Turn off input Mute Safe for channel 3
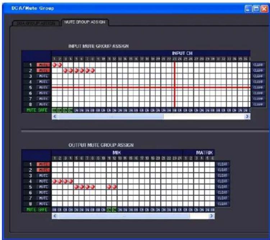 point(65,110)
